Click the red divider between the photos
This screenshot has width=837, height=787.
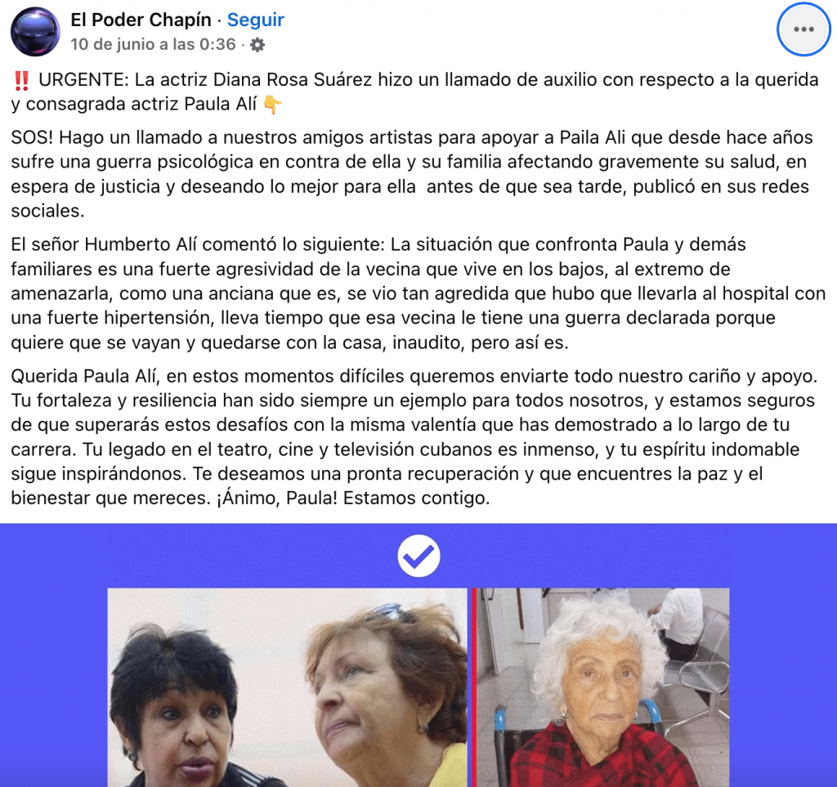click(x=473, y=687)
